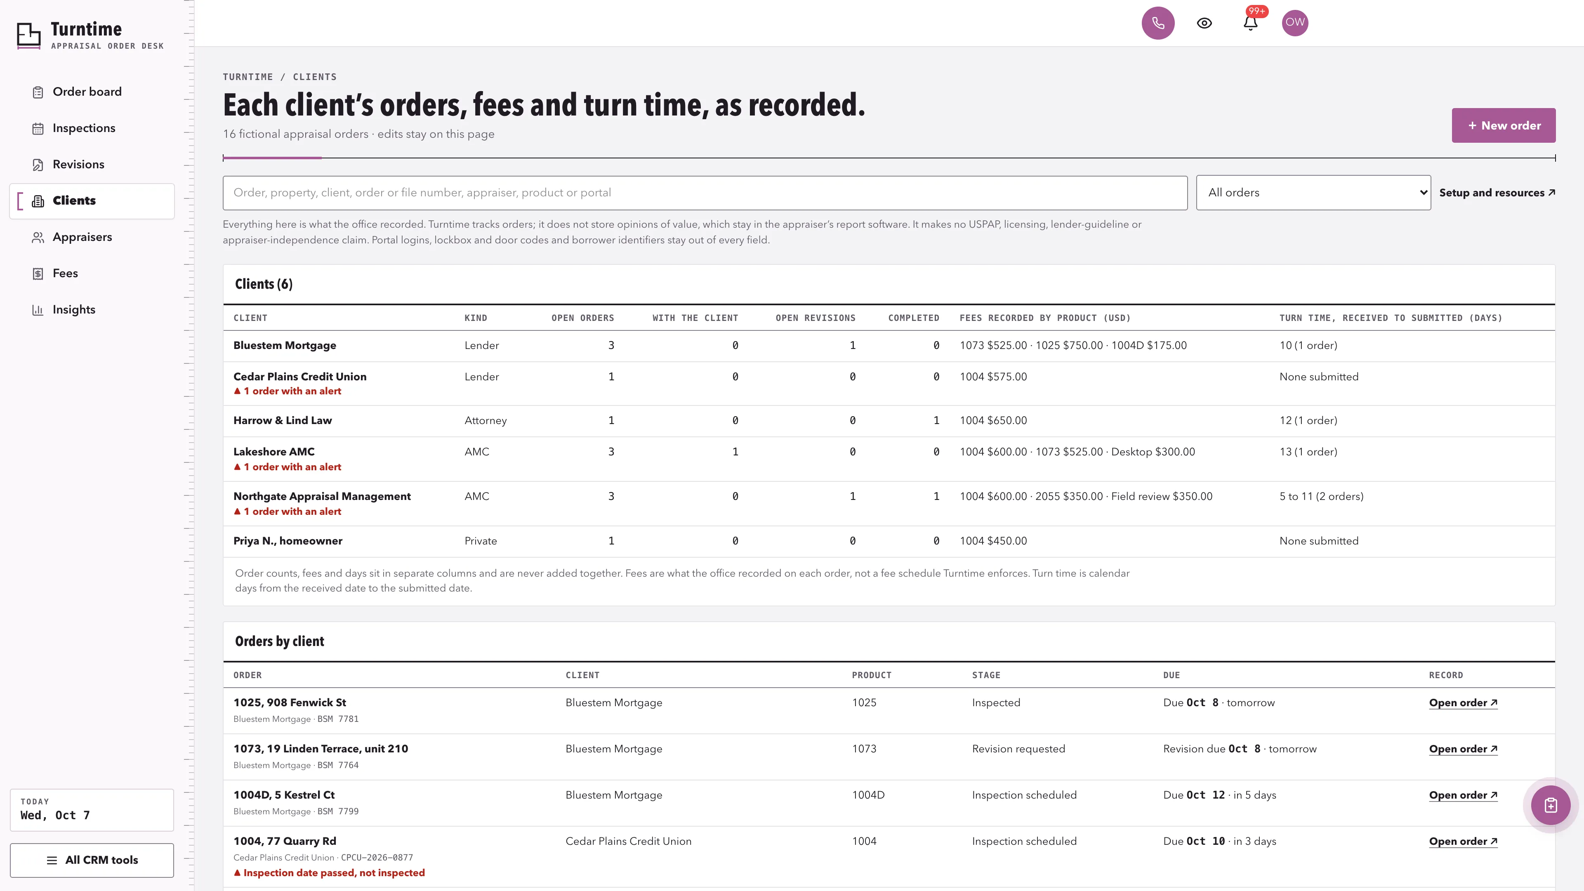1584x891 pixels.
Task: Click the Fees Recorded by Product column header
Action: [1045, 318]
